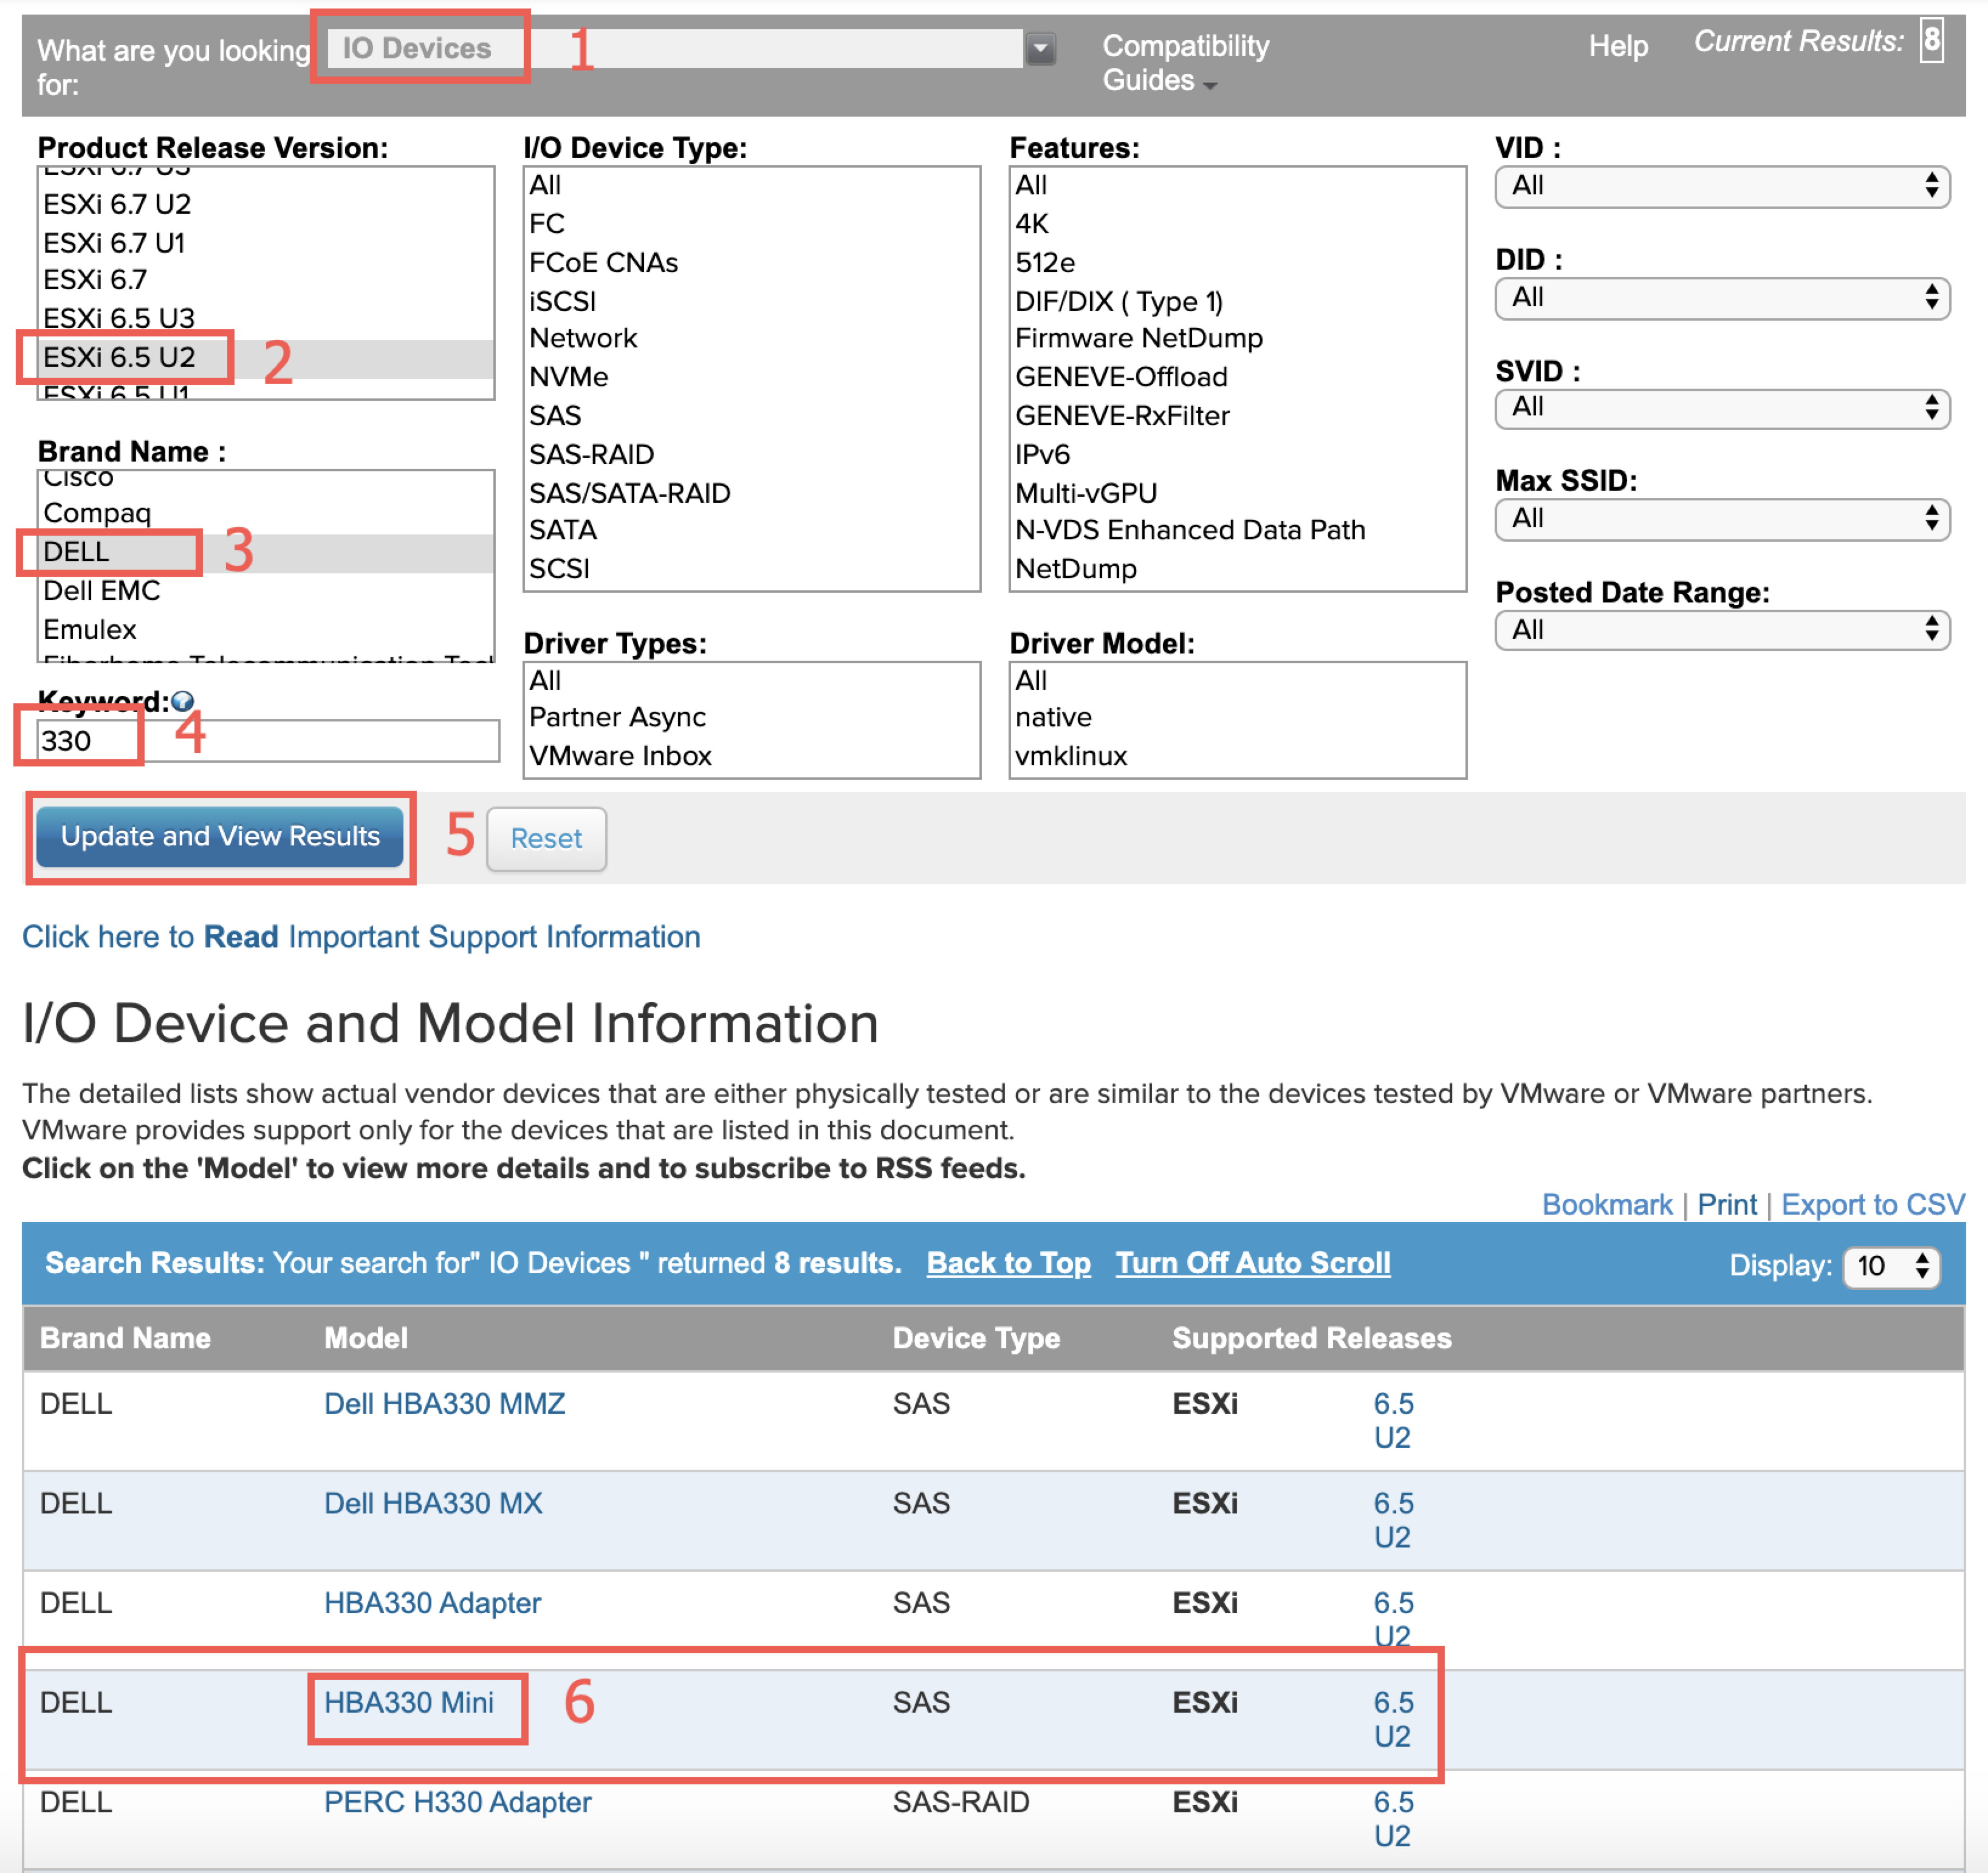Select N-VDS Enhanced Data Path feature
The image size is (1988, 1873).
pos(1237,531)
